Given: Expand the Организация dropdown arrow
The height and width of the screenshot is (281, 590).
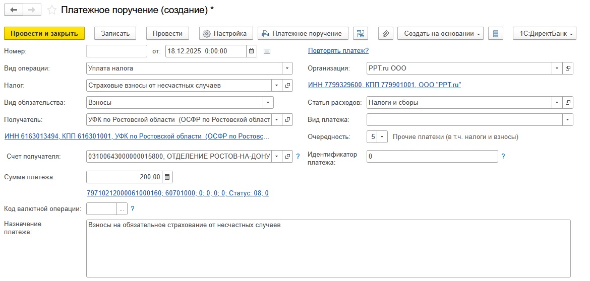Looking at the screenshot, I should click(557, 68).
